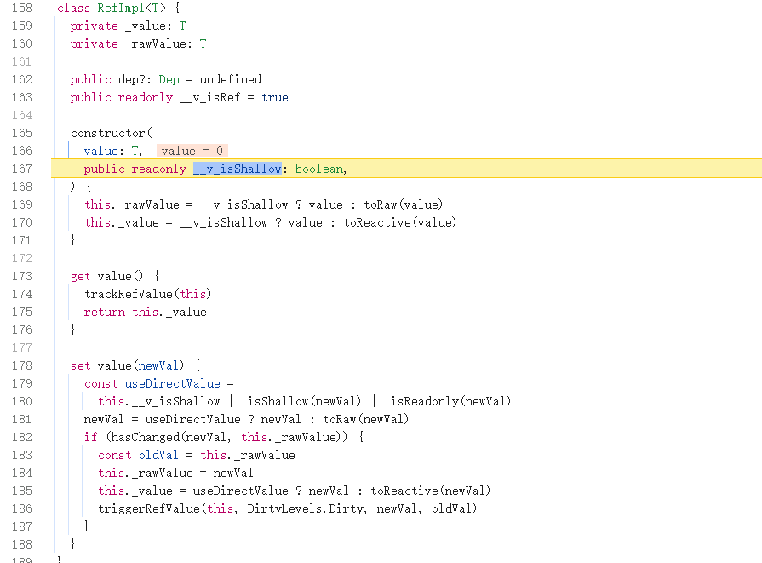Click the Dep type on line 162
Image resolution: width=762 pixels, height=563 pixels.
[x=169, y=79]
